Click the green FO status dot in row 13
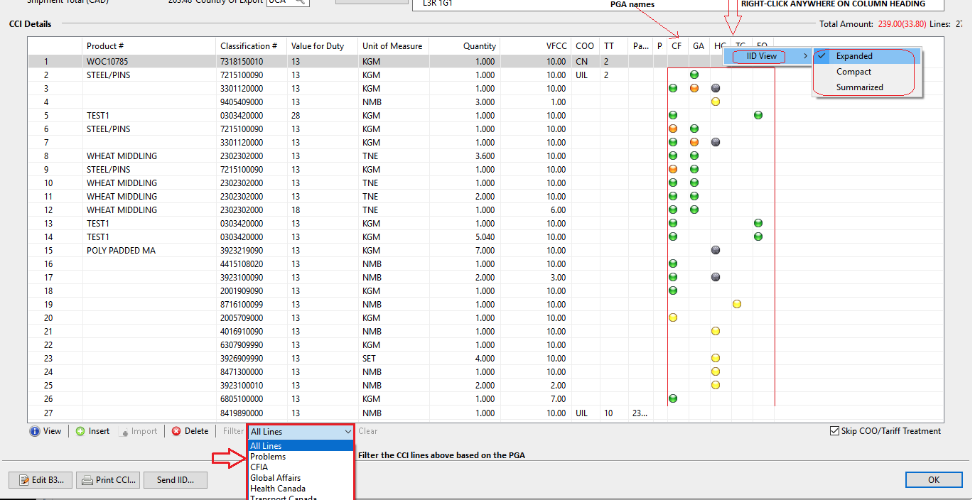Screen dimensions: 975x500 tap(758, 223)
